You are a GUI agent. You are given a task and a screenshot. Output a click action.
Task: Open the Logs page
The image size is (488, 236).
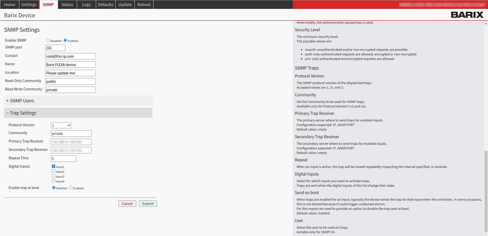(86, 4)
